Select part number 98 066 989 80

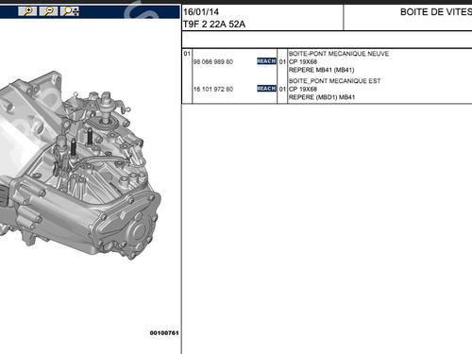pos(213,61)
